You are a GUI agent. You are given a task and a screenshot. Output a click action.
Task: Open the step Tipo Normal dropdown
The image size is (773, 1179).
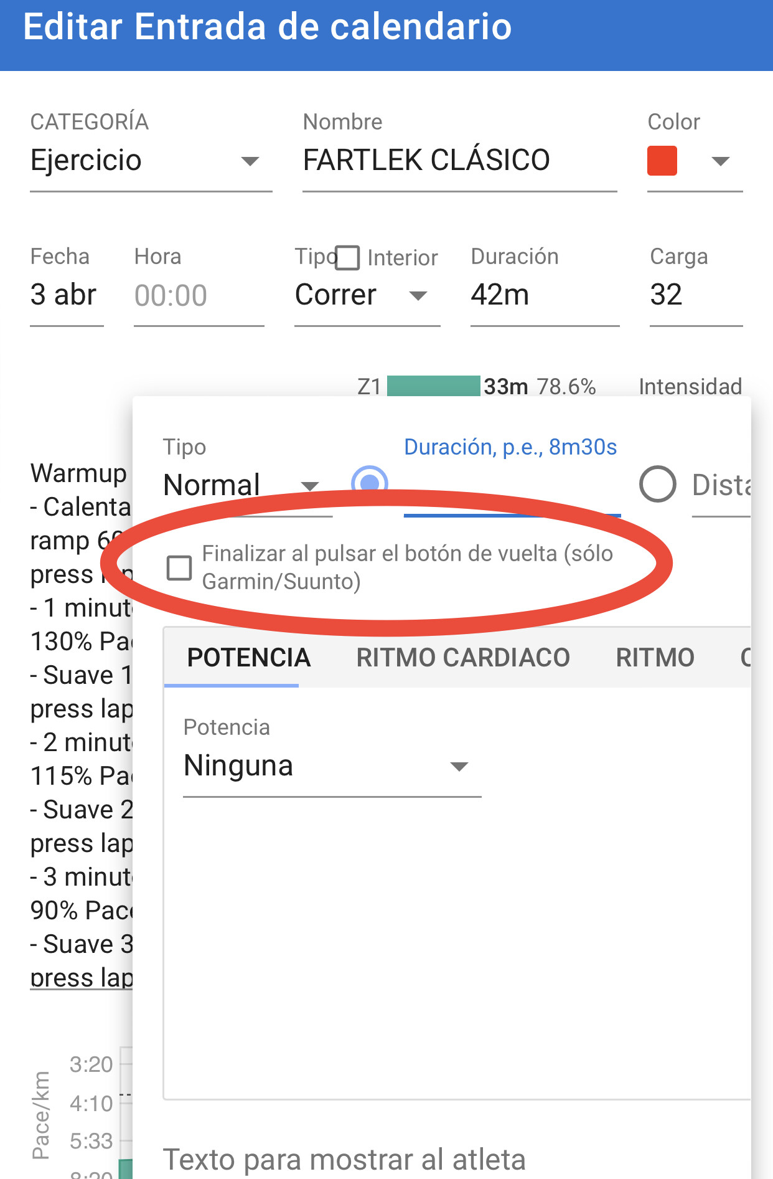(248, 485)
